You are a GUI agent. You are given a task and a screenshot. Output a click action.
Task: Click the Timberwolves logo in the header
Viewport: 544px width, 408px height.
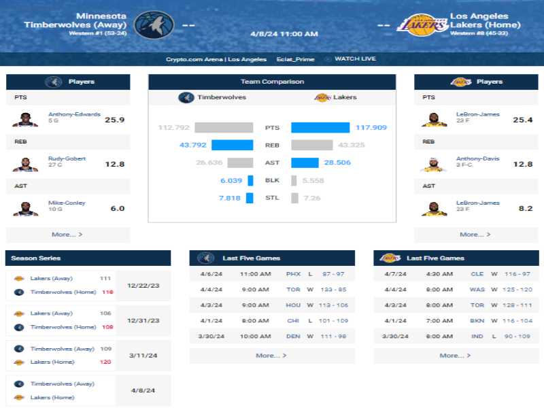[x=154, y=24]
